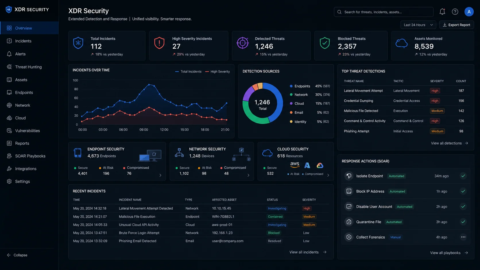Viewport: 480px width, 270px height.
Task: Open Overview in the sidebar
Action: coord(29,28)
